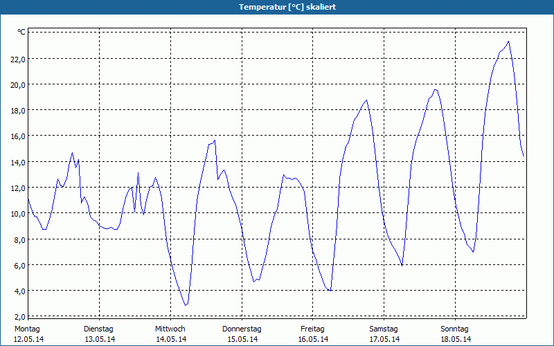Image resolution: width=554 pixels, height=346 pixels.
Task: Click the highest temperature peak on Sonntag
Action: [x=509, y=42]
